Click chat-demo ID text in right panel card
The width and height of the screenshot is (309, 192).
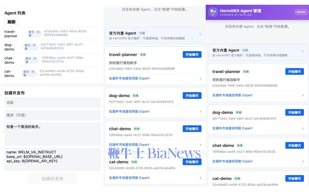244,152
